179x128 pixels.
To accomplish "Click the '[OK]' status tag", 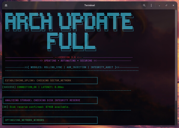I will coord(5,107).
